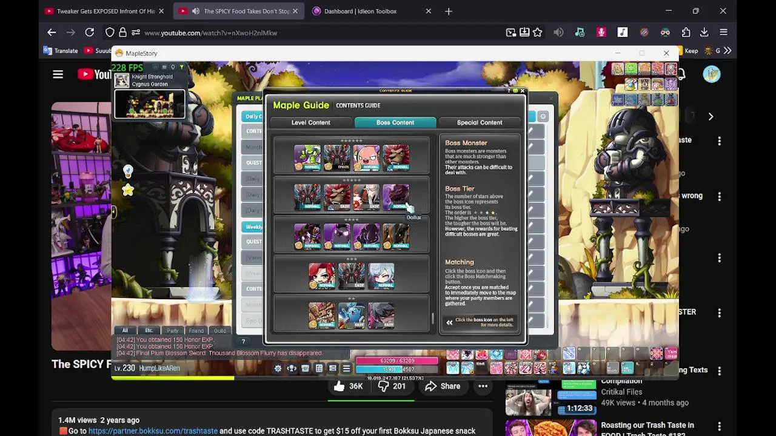Toggle the grey speaker icon in browser toolbar
This screenshot has width=776, height=436.
[558, 33]
